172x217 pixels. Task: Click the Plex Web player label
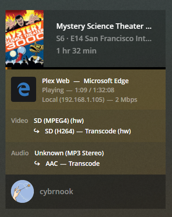pos(56,81)
